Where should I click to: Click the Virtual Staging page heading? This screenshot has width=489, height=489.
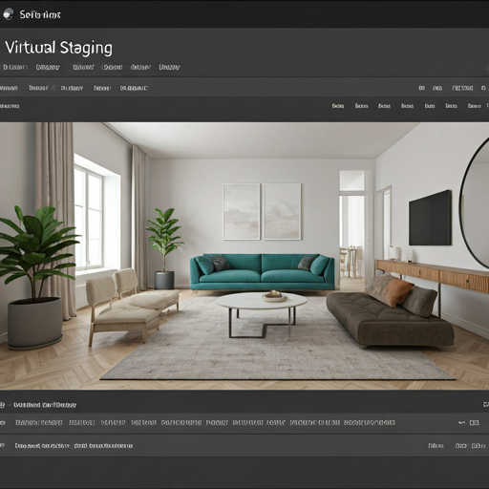58,48
